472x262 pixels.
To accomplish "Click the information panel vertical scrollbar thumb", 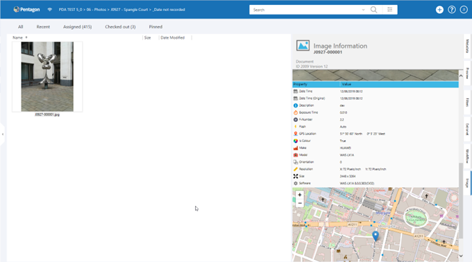I will [461, 200].
